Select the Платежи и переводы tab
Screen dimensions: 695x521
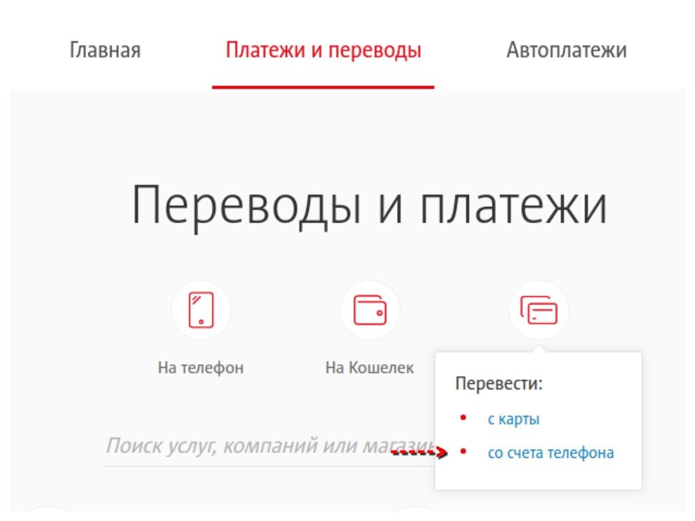323,50
